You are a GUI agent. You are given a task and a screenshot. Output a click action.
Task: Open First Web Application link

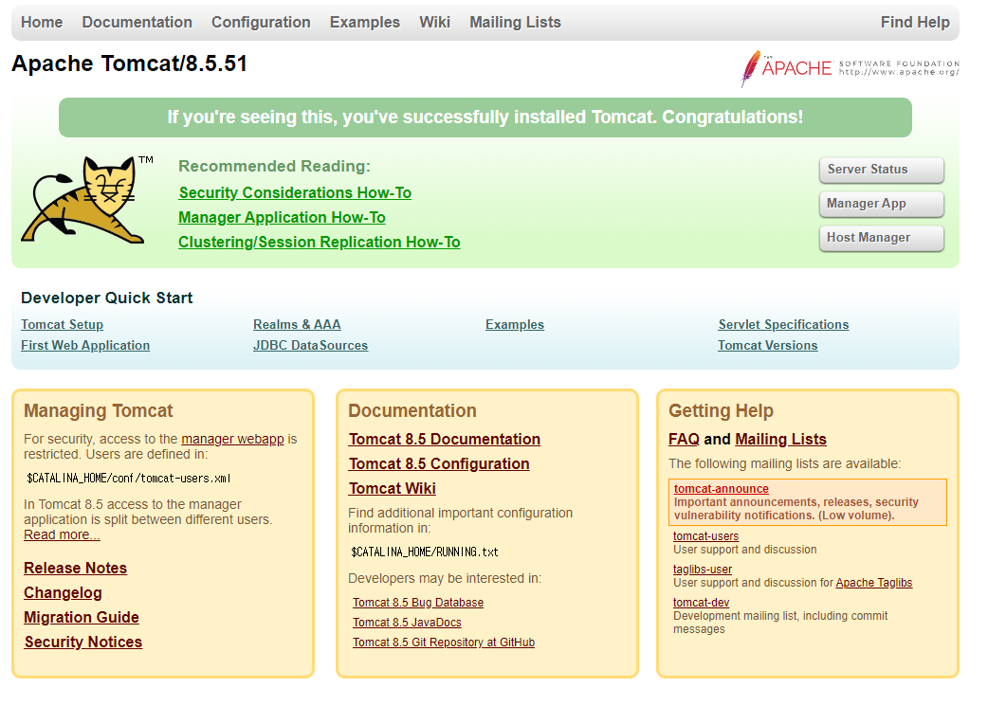pos(85,345)
